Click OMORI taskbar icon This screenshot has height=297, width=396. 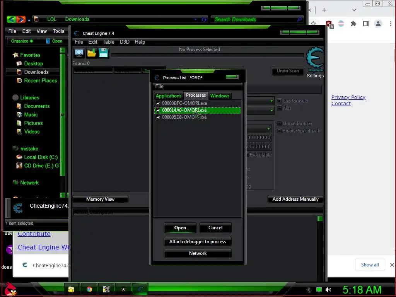[123, 289]
